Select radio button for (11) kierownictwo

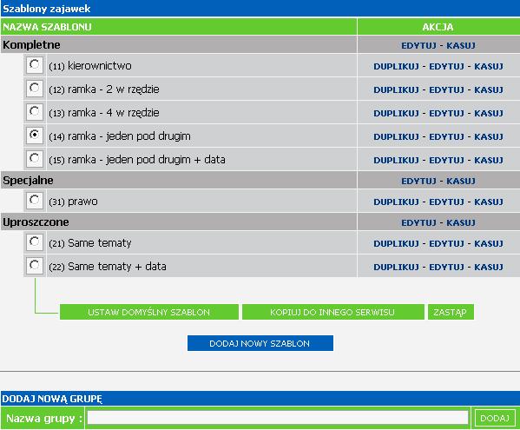(x=35, y=65)
